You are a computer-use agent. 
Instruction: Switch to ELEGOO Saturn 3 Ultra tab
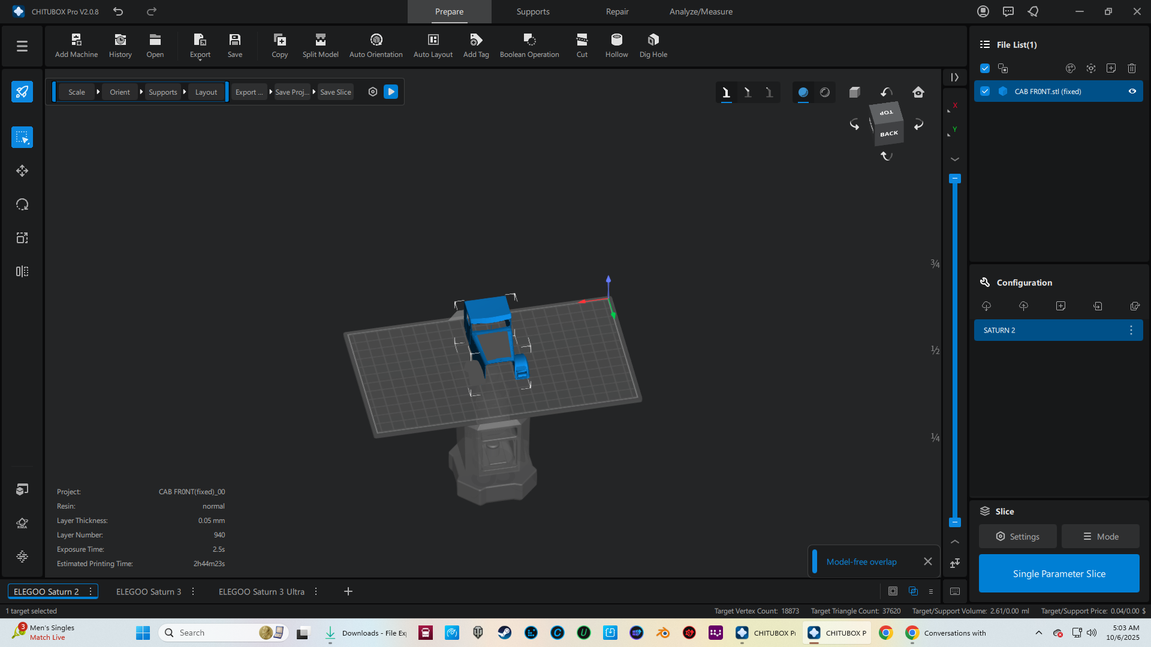click(x=261, y=591)
